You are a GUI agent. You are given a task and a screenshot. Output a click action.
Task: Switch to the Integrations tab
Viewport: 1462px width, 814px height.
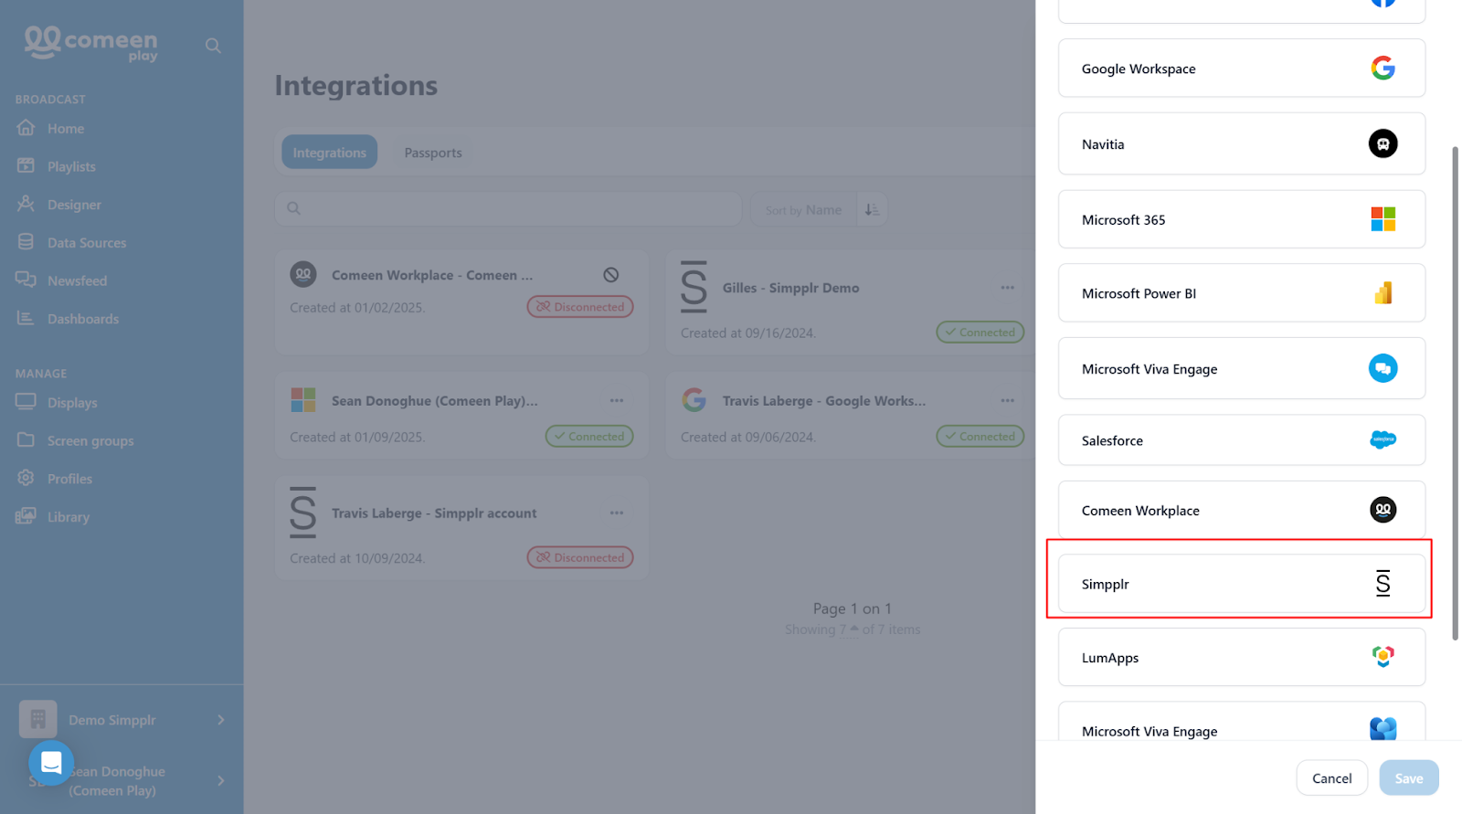coord(329,153)
